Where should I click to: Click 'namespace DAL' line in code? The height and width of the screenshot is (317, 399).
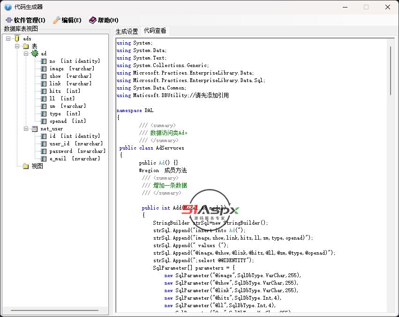tap(135, 110)
